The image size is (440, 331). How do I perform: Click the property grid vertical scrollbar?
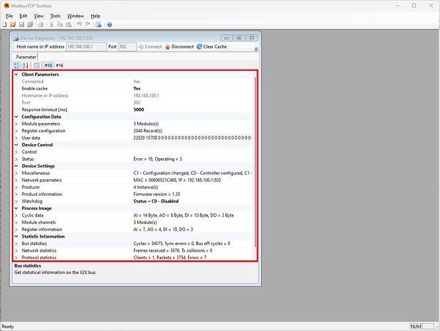(x=255, y=163)
